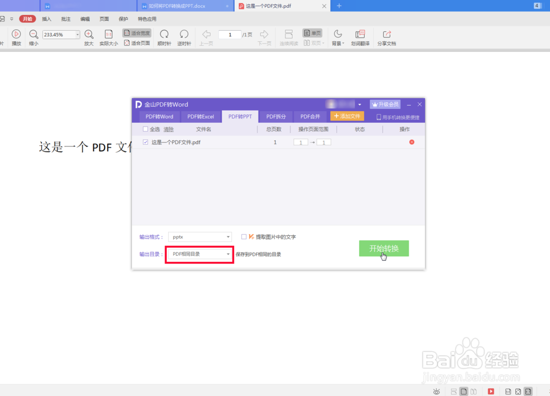Open the zoom percentage dropdown
Screen dimensions: 550x396
(x=77, y=34)
